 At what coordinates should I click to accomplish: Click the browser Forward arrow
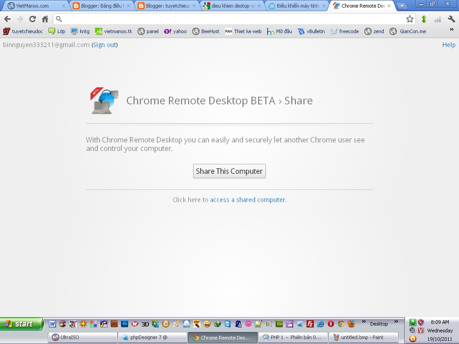20,19
